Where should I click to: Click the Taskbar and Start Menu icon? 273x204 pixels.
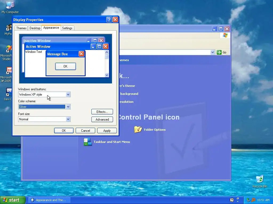(x=88, y=142)
